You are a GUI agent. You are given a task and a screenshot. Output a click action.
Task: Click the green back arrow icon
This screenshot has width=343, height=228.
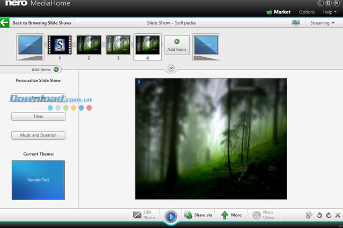pyautogui.click(x=5, y=23)
